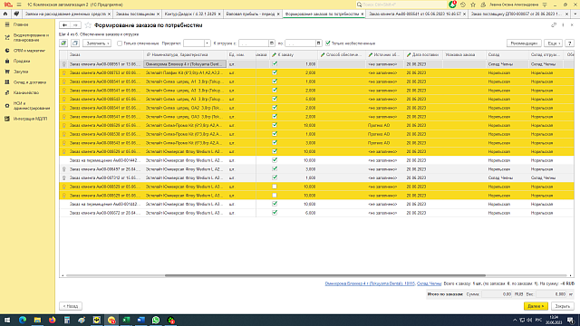Enable the Только отмеченные checkbox

pos(120,43)
